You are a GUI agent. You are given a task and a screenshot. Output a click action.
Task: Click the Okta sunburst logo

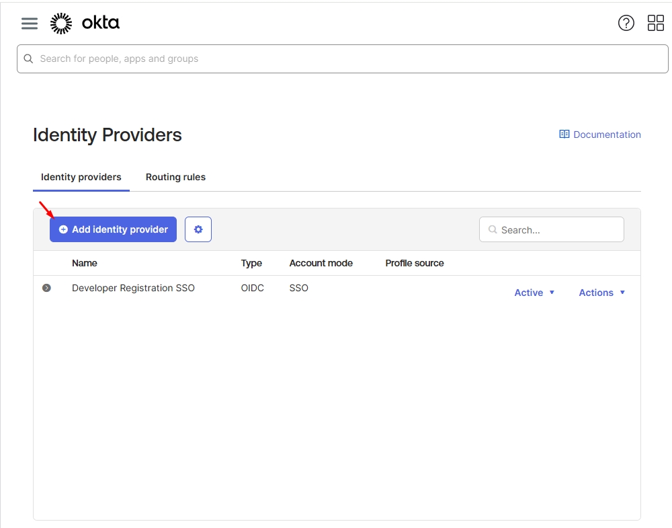(x=61, y=24)
